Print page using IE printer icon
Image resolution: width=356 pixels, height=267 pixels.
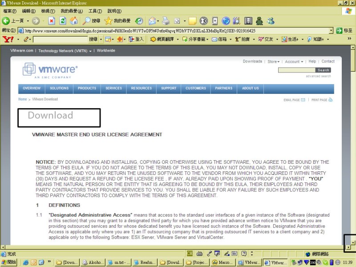tap(166, 21)
